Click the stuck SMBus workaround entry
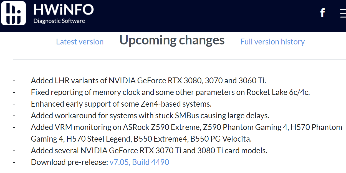 click(x=150, y=116)
